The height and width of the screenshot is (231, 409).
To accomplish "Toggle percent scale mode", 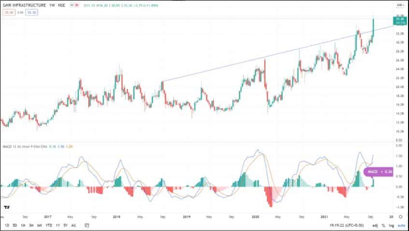I will [x=383, y=225].
